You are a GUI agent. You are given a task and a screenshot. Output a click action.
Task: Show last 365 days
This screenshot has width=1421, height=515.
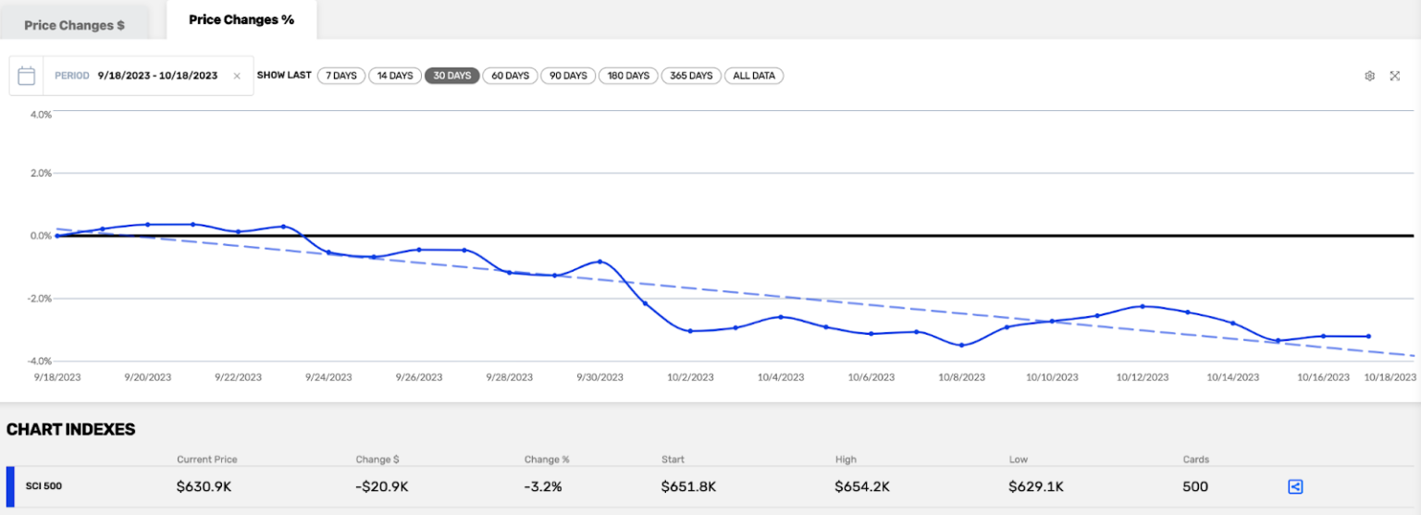pyautogui.click(x=691, y=76)
